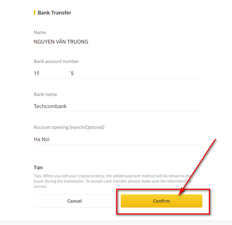This screenshot has width=232, height=225.
Task: Click the Name field label
Action: click(x=40, y=32)
